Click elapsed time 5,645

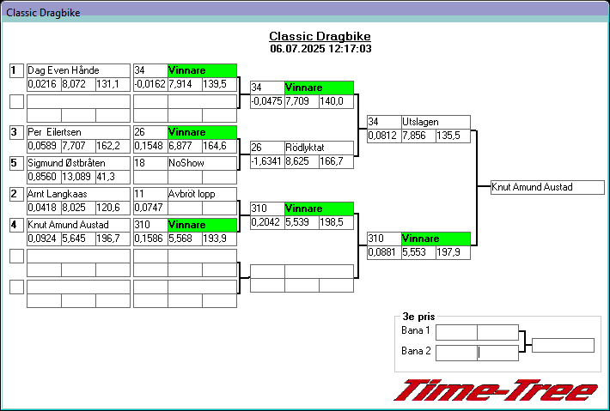pos(78,239)
